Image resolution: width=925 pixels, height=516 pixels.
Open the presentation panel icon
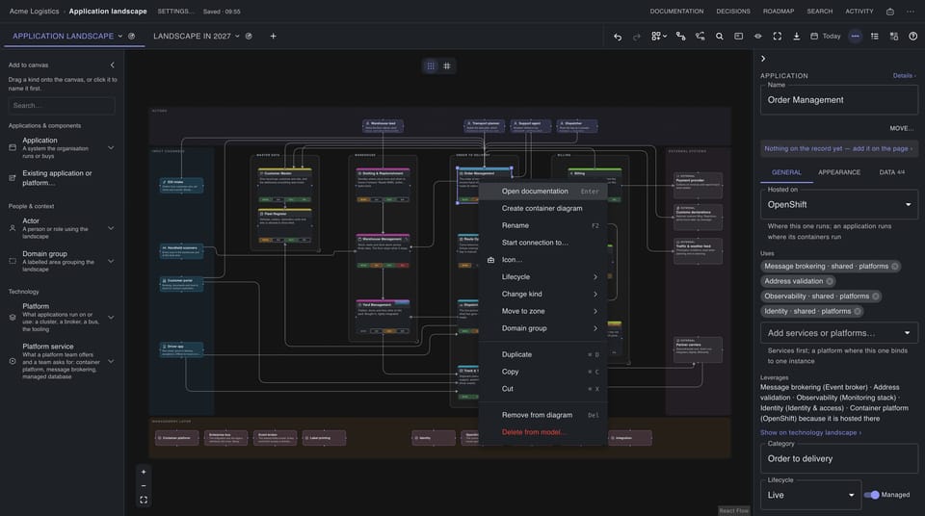[x=739, y=37]
